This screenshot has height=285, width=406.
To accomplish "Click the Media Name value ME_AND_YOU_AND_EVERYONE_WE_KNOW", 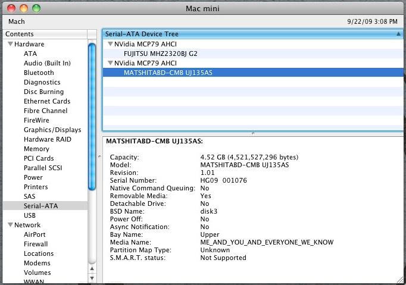I will pyautogui.click(x=267, y=242).
